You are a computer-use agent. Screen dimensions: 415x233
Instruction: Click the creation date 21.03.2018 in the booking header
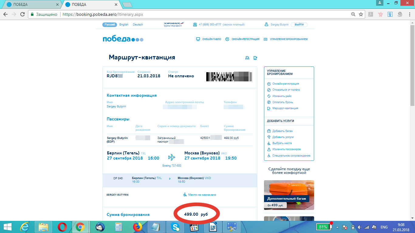point(149,76)
